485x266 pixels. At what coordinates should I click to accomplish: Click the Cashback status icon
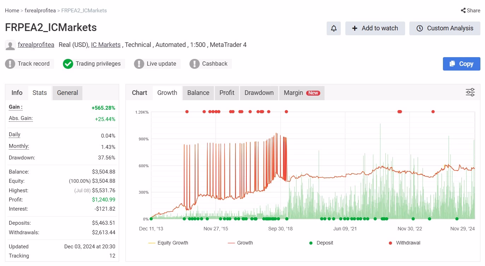coord(194,64)
